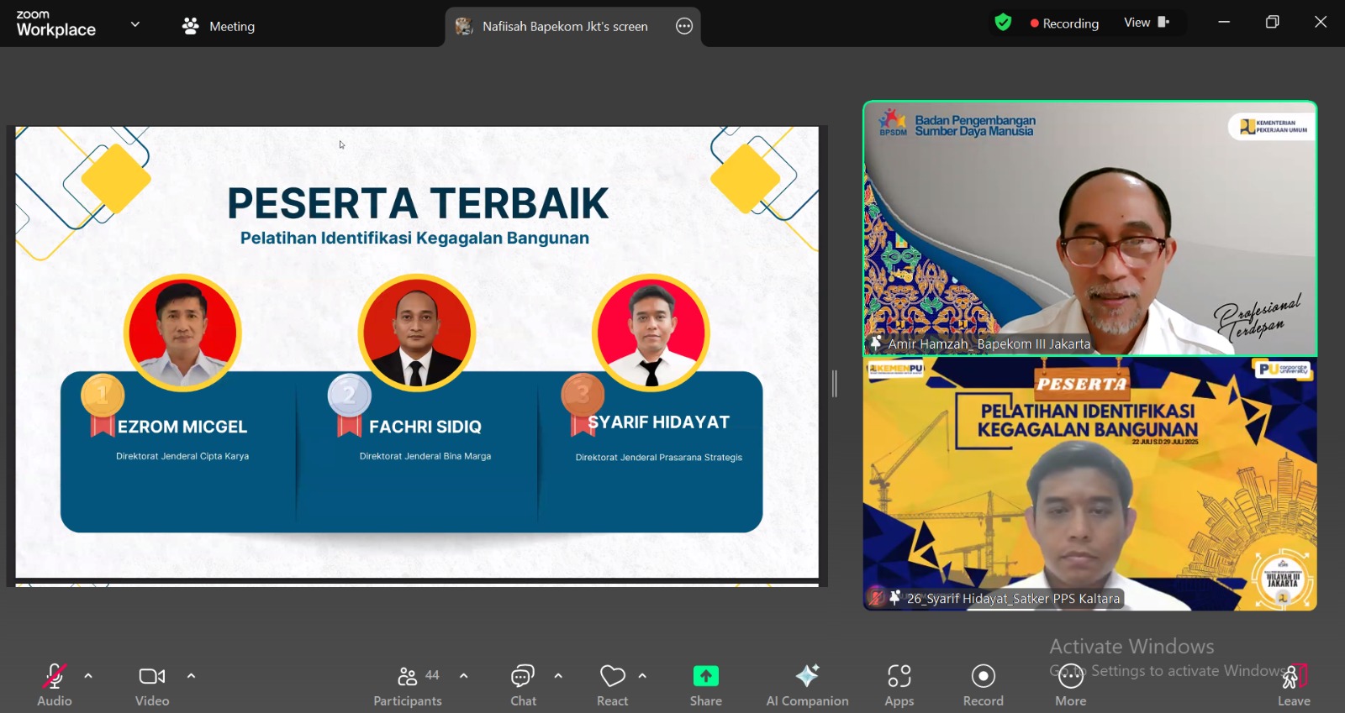Click Syarif Hidayat's portrait on the slide
Viewport: 1345px width, 713px height.
[651, 333]
